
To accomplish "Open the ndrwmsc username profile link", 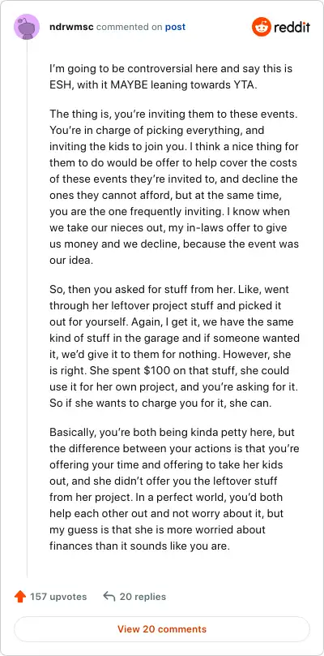I will 70,27.
